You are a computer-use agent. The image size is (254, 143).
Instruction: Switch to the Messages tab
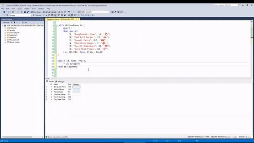coord(60,81)
